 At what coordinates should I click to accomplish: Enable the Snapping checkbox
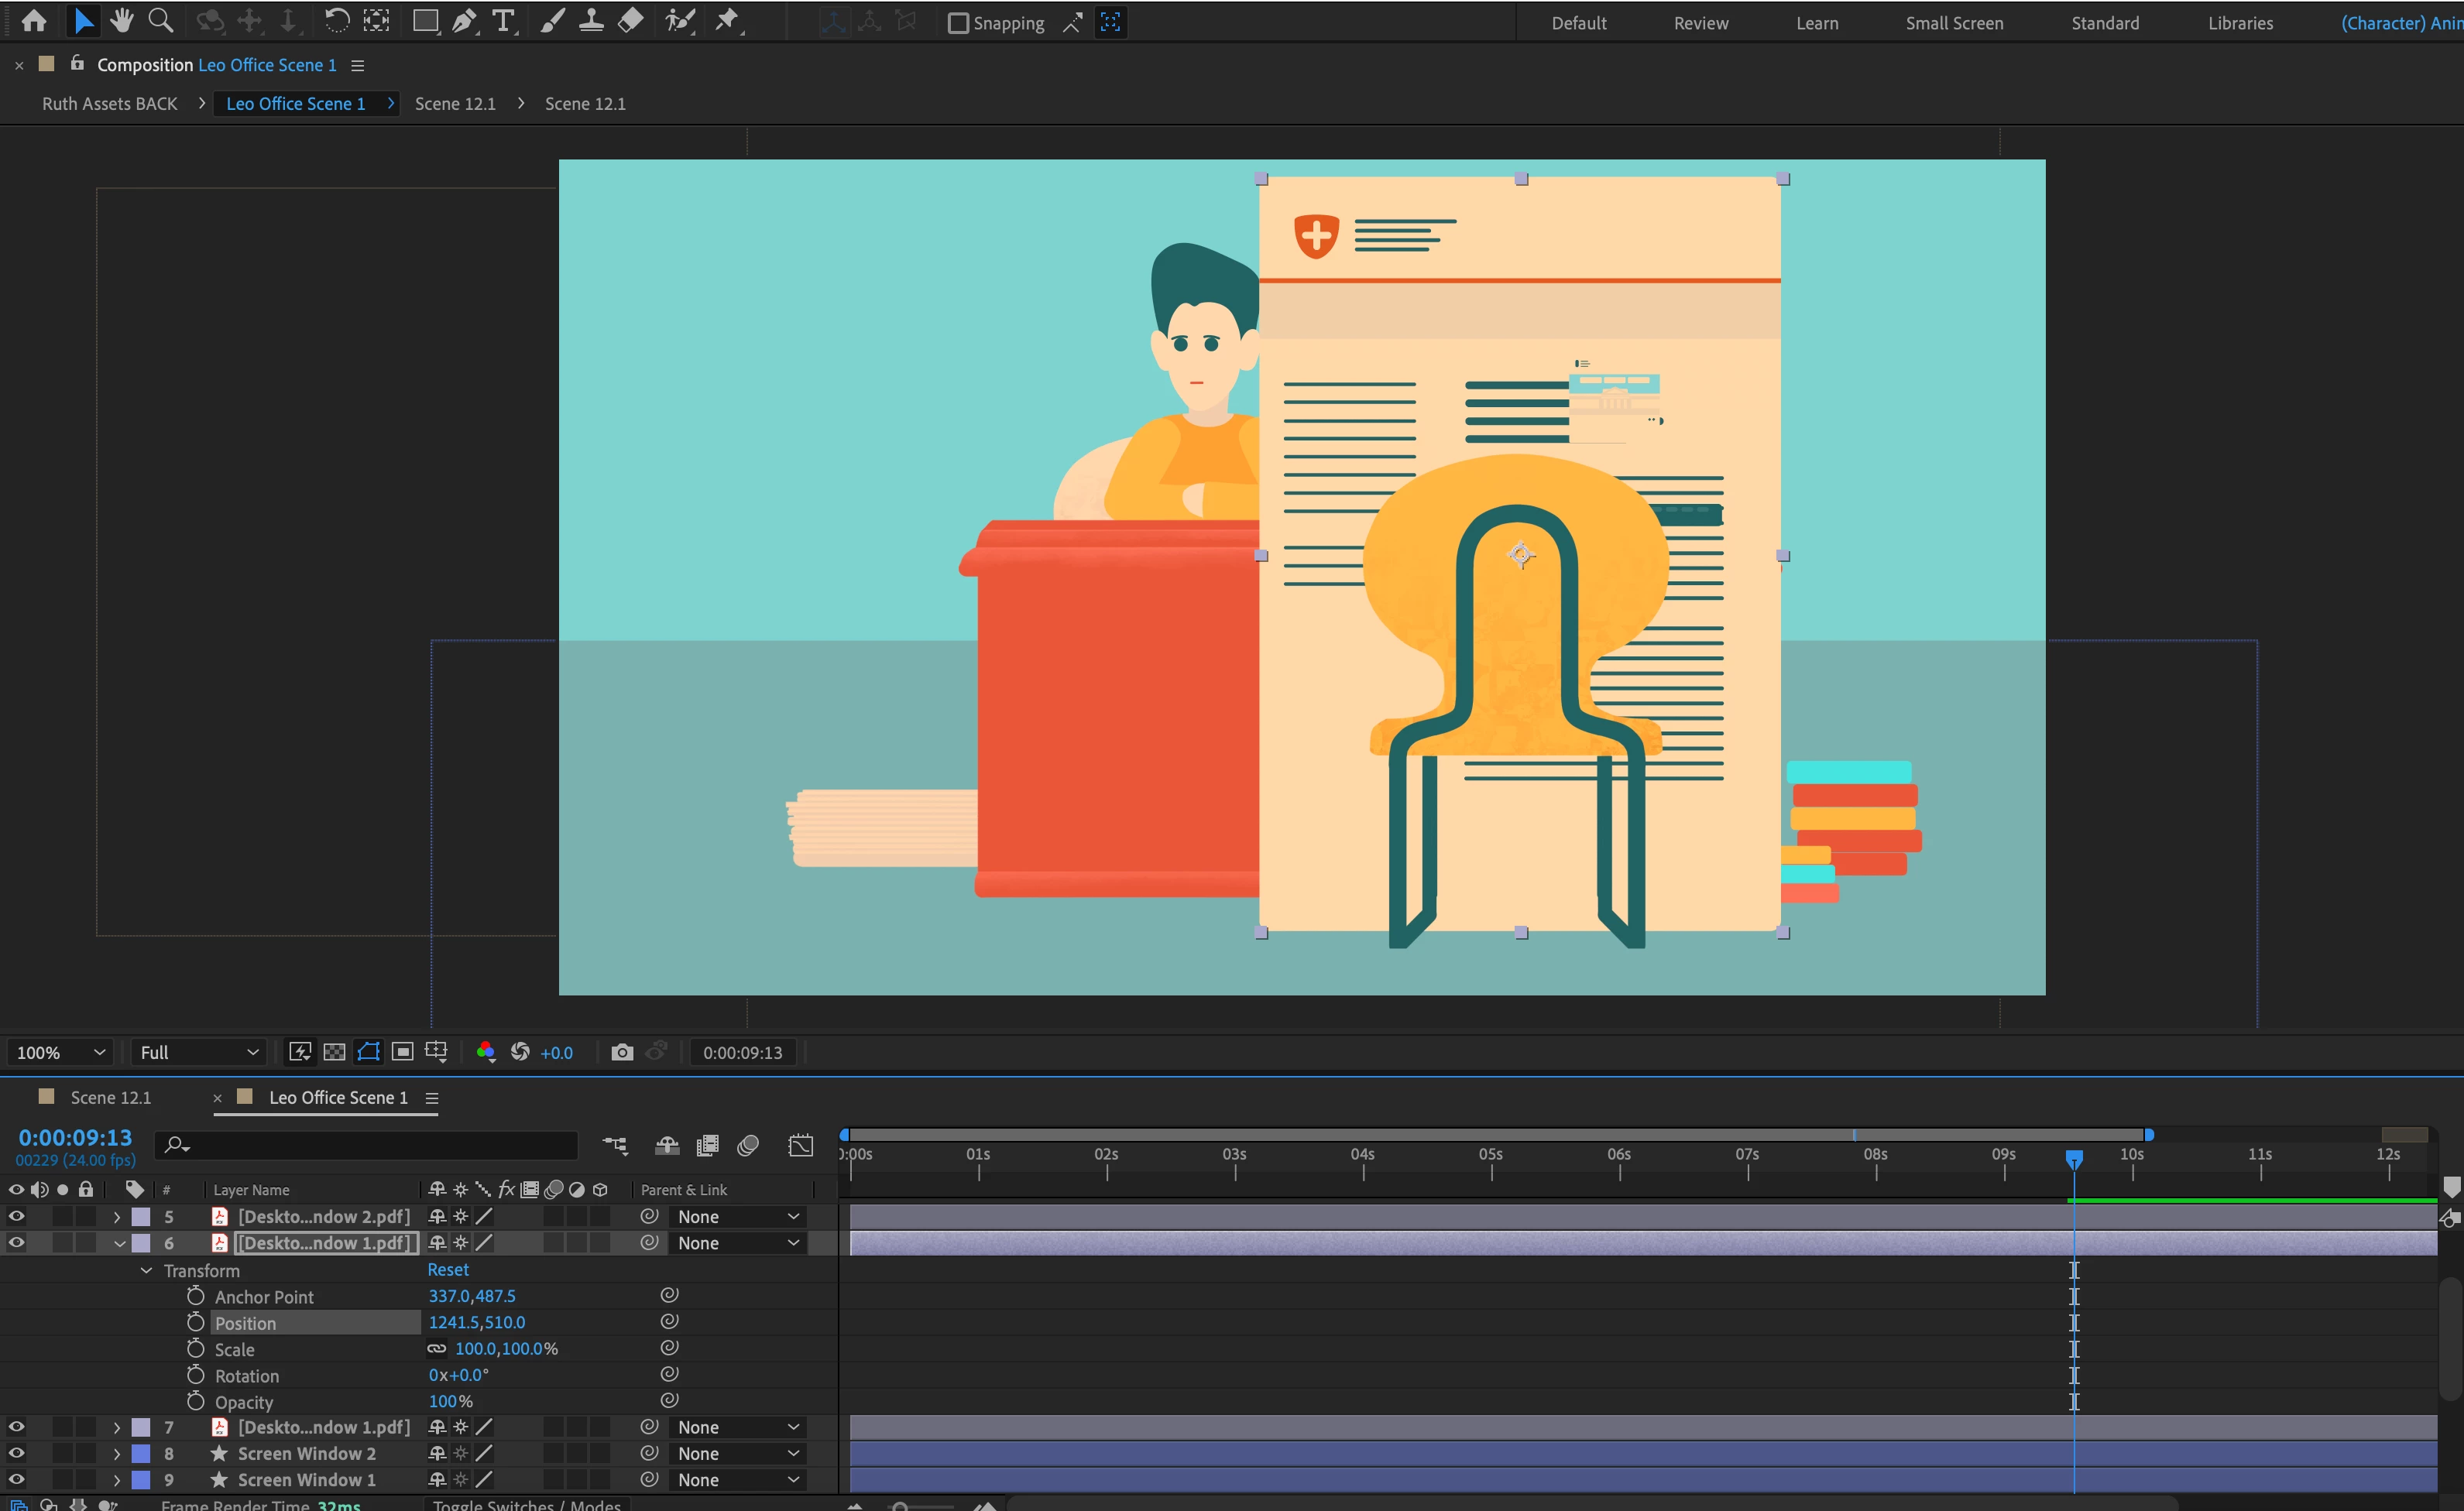(x=958, y=23)
